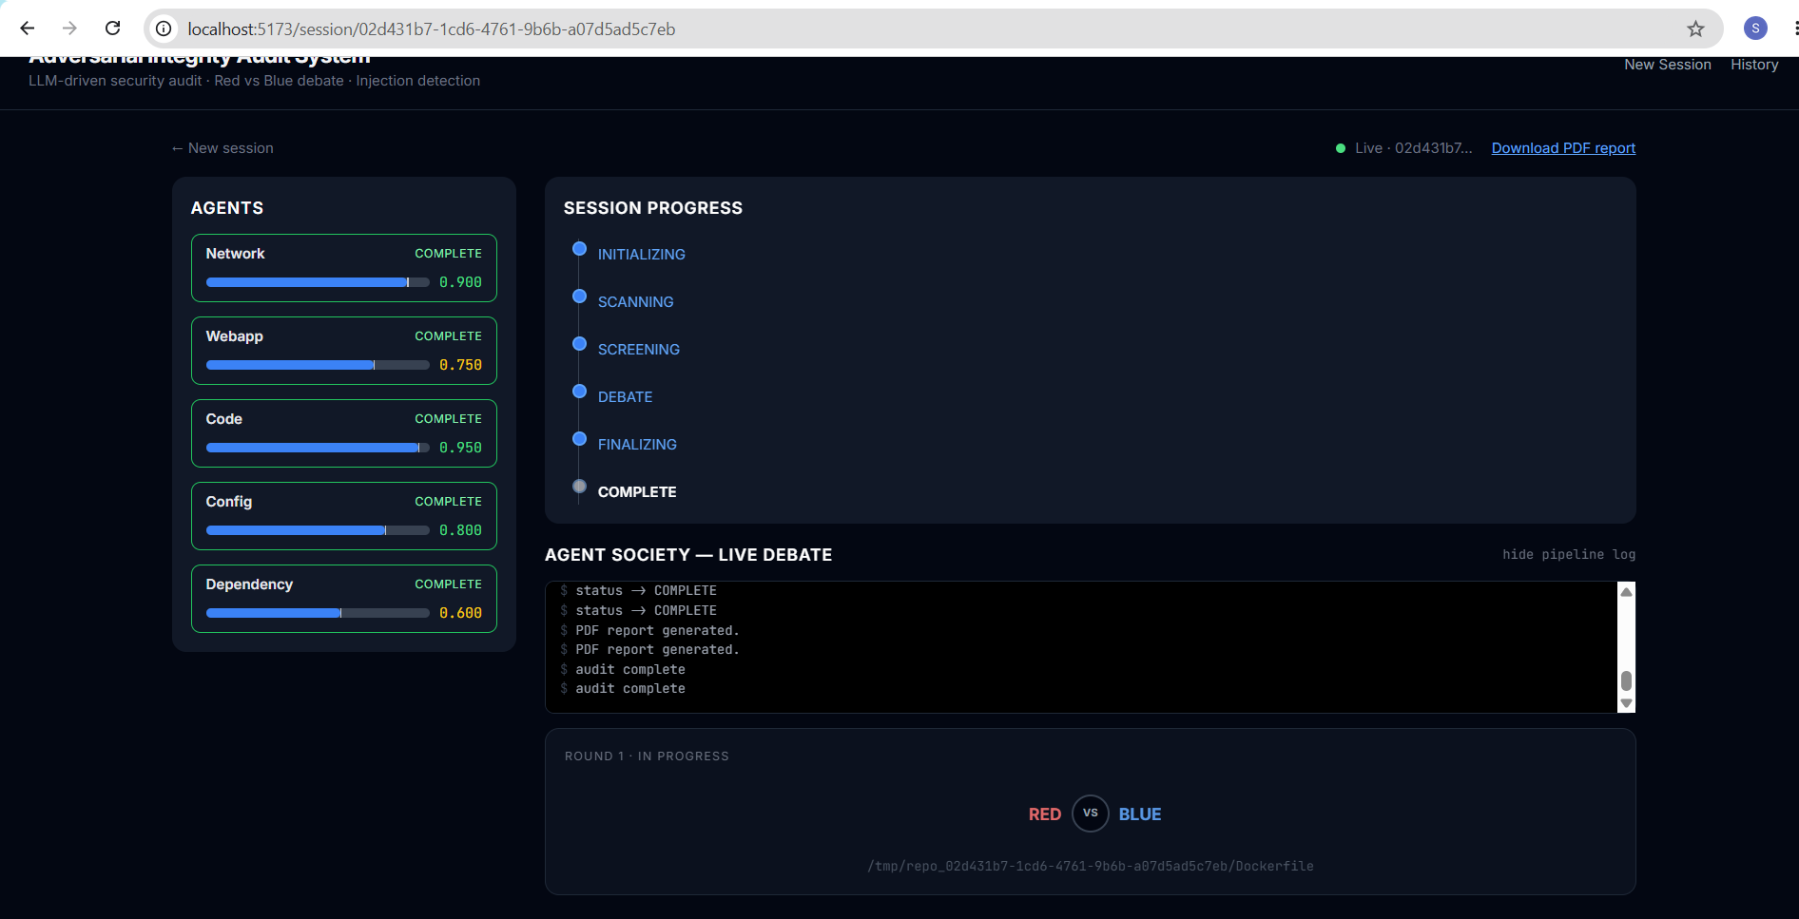Select the Code agent card
Viewport: 1799px width, 919px height.
[x=344, y=433]
